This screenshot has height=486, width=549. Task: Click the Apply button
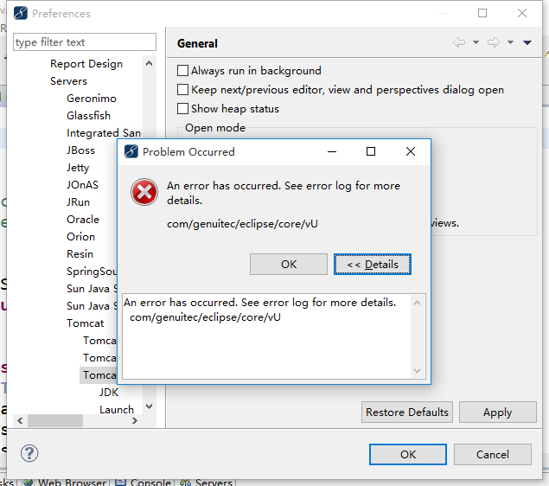[x=497, y=412]
